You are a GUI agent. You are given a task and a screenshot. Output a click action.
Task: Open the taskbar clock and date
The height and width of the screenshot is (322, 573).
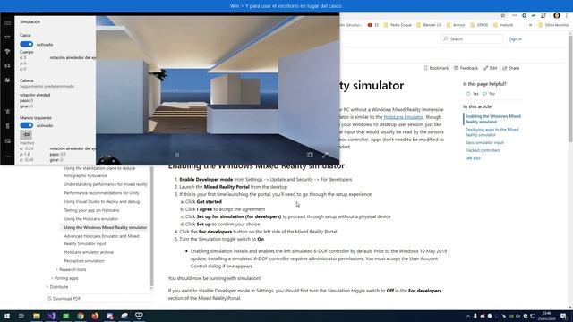pos(547,316)
